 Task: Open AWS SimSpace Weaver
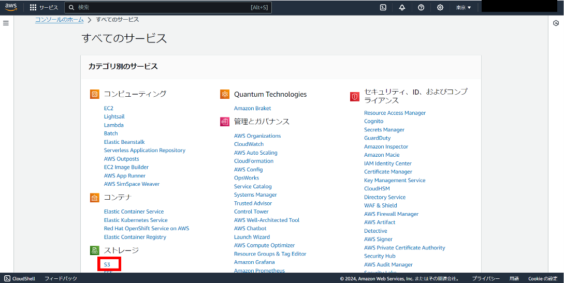[132, 184]
